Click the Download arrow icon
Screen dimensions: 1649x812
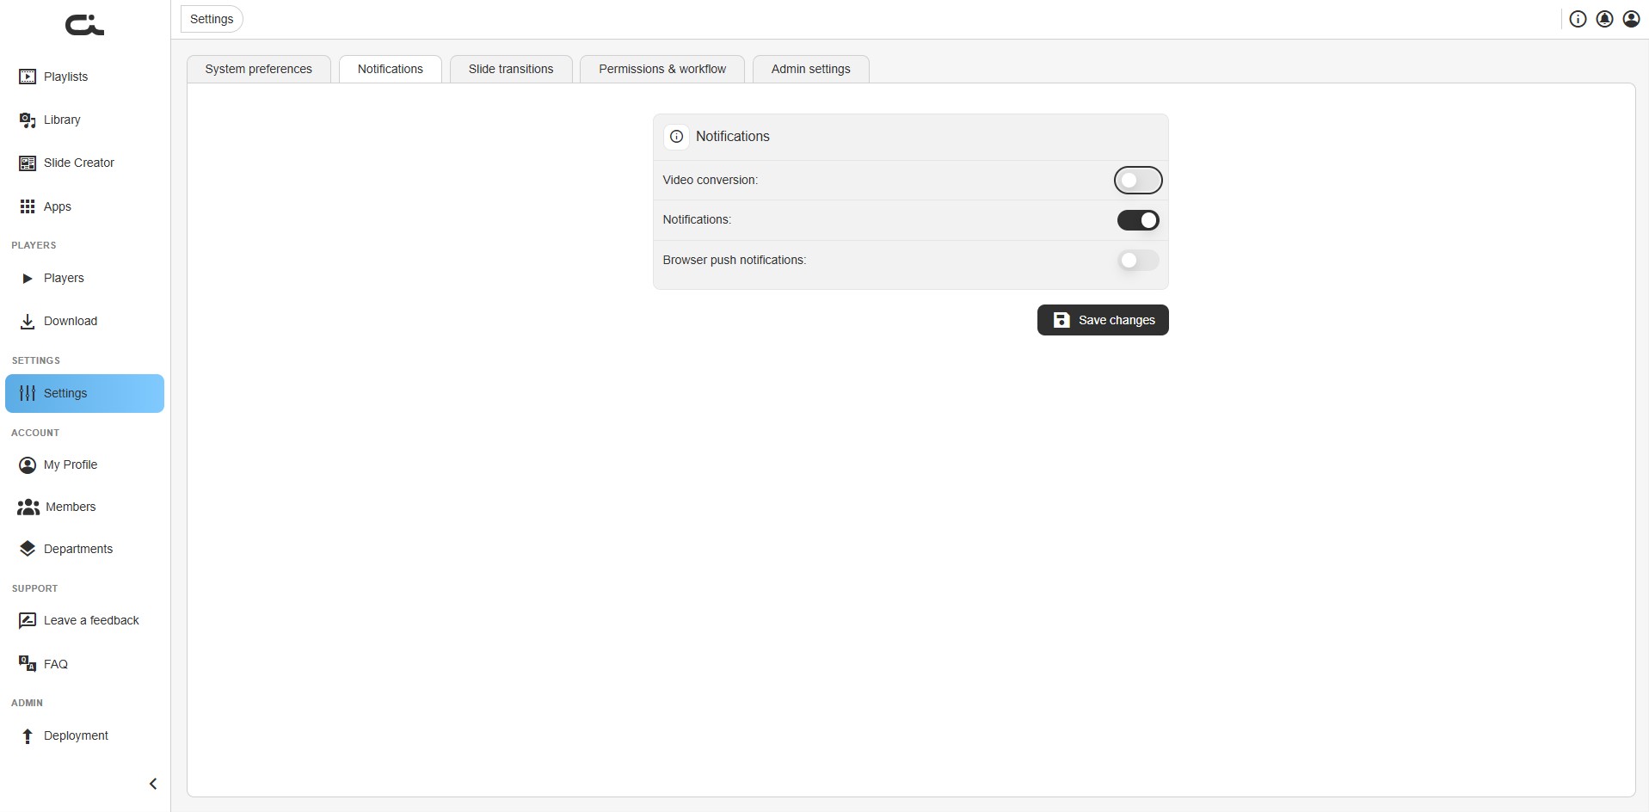pyautogui.click(x=28, y=321)
